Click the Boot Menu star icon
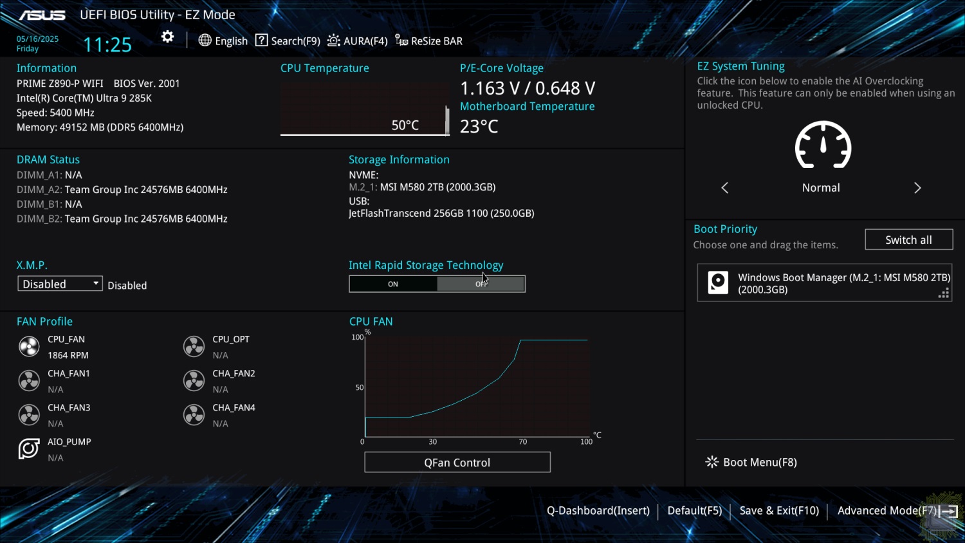965x543 pixels. coord(712,462)
